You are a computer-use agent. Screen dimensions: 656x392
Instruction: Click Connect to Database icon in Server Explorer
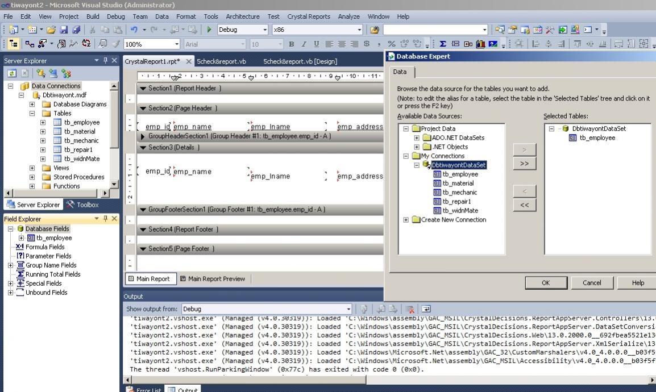coord(40,73)
